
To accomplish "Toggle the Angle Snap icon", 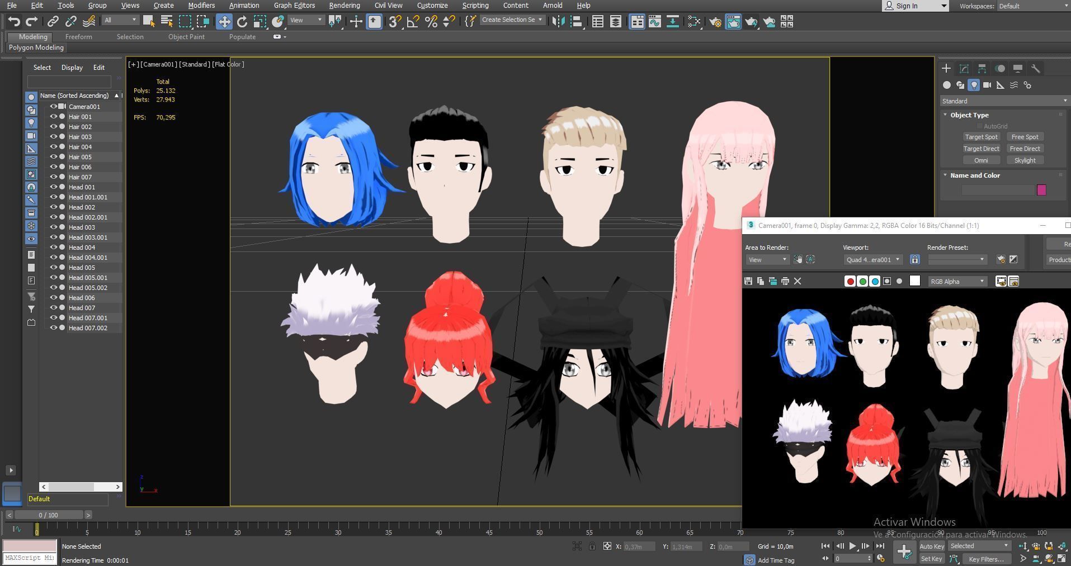I will coord(413,22).
